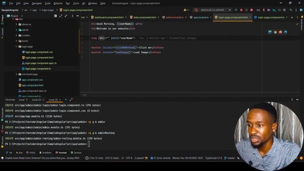Expand the home folder

pos(16,41)
